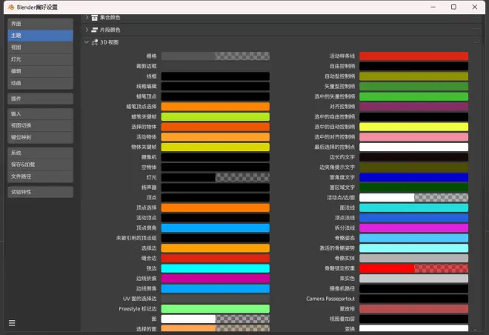Change the 边线折痕 magenta swatch
Viewport: 489px width, 335px height.
click(215, 279)
